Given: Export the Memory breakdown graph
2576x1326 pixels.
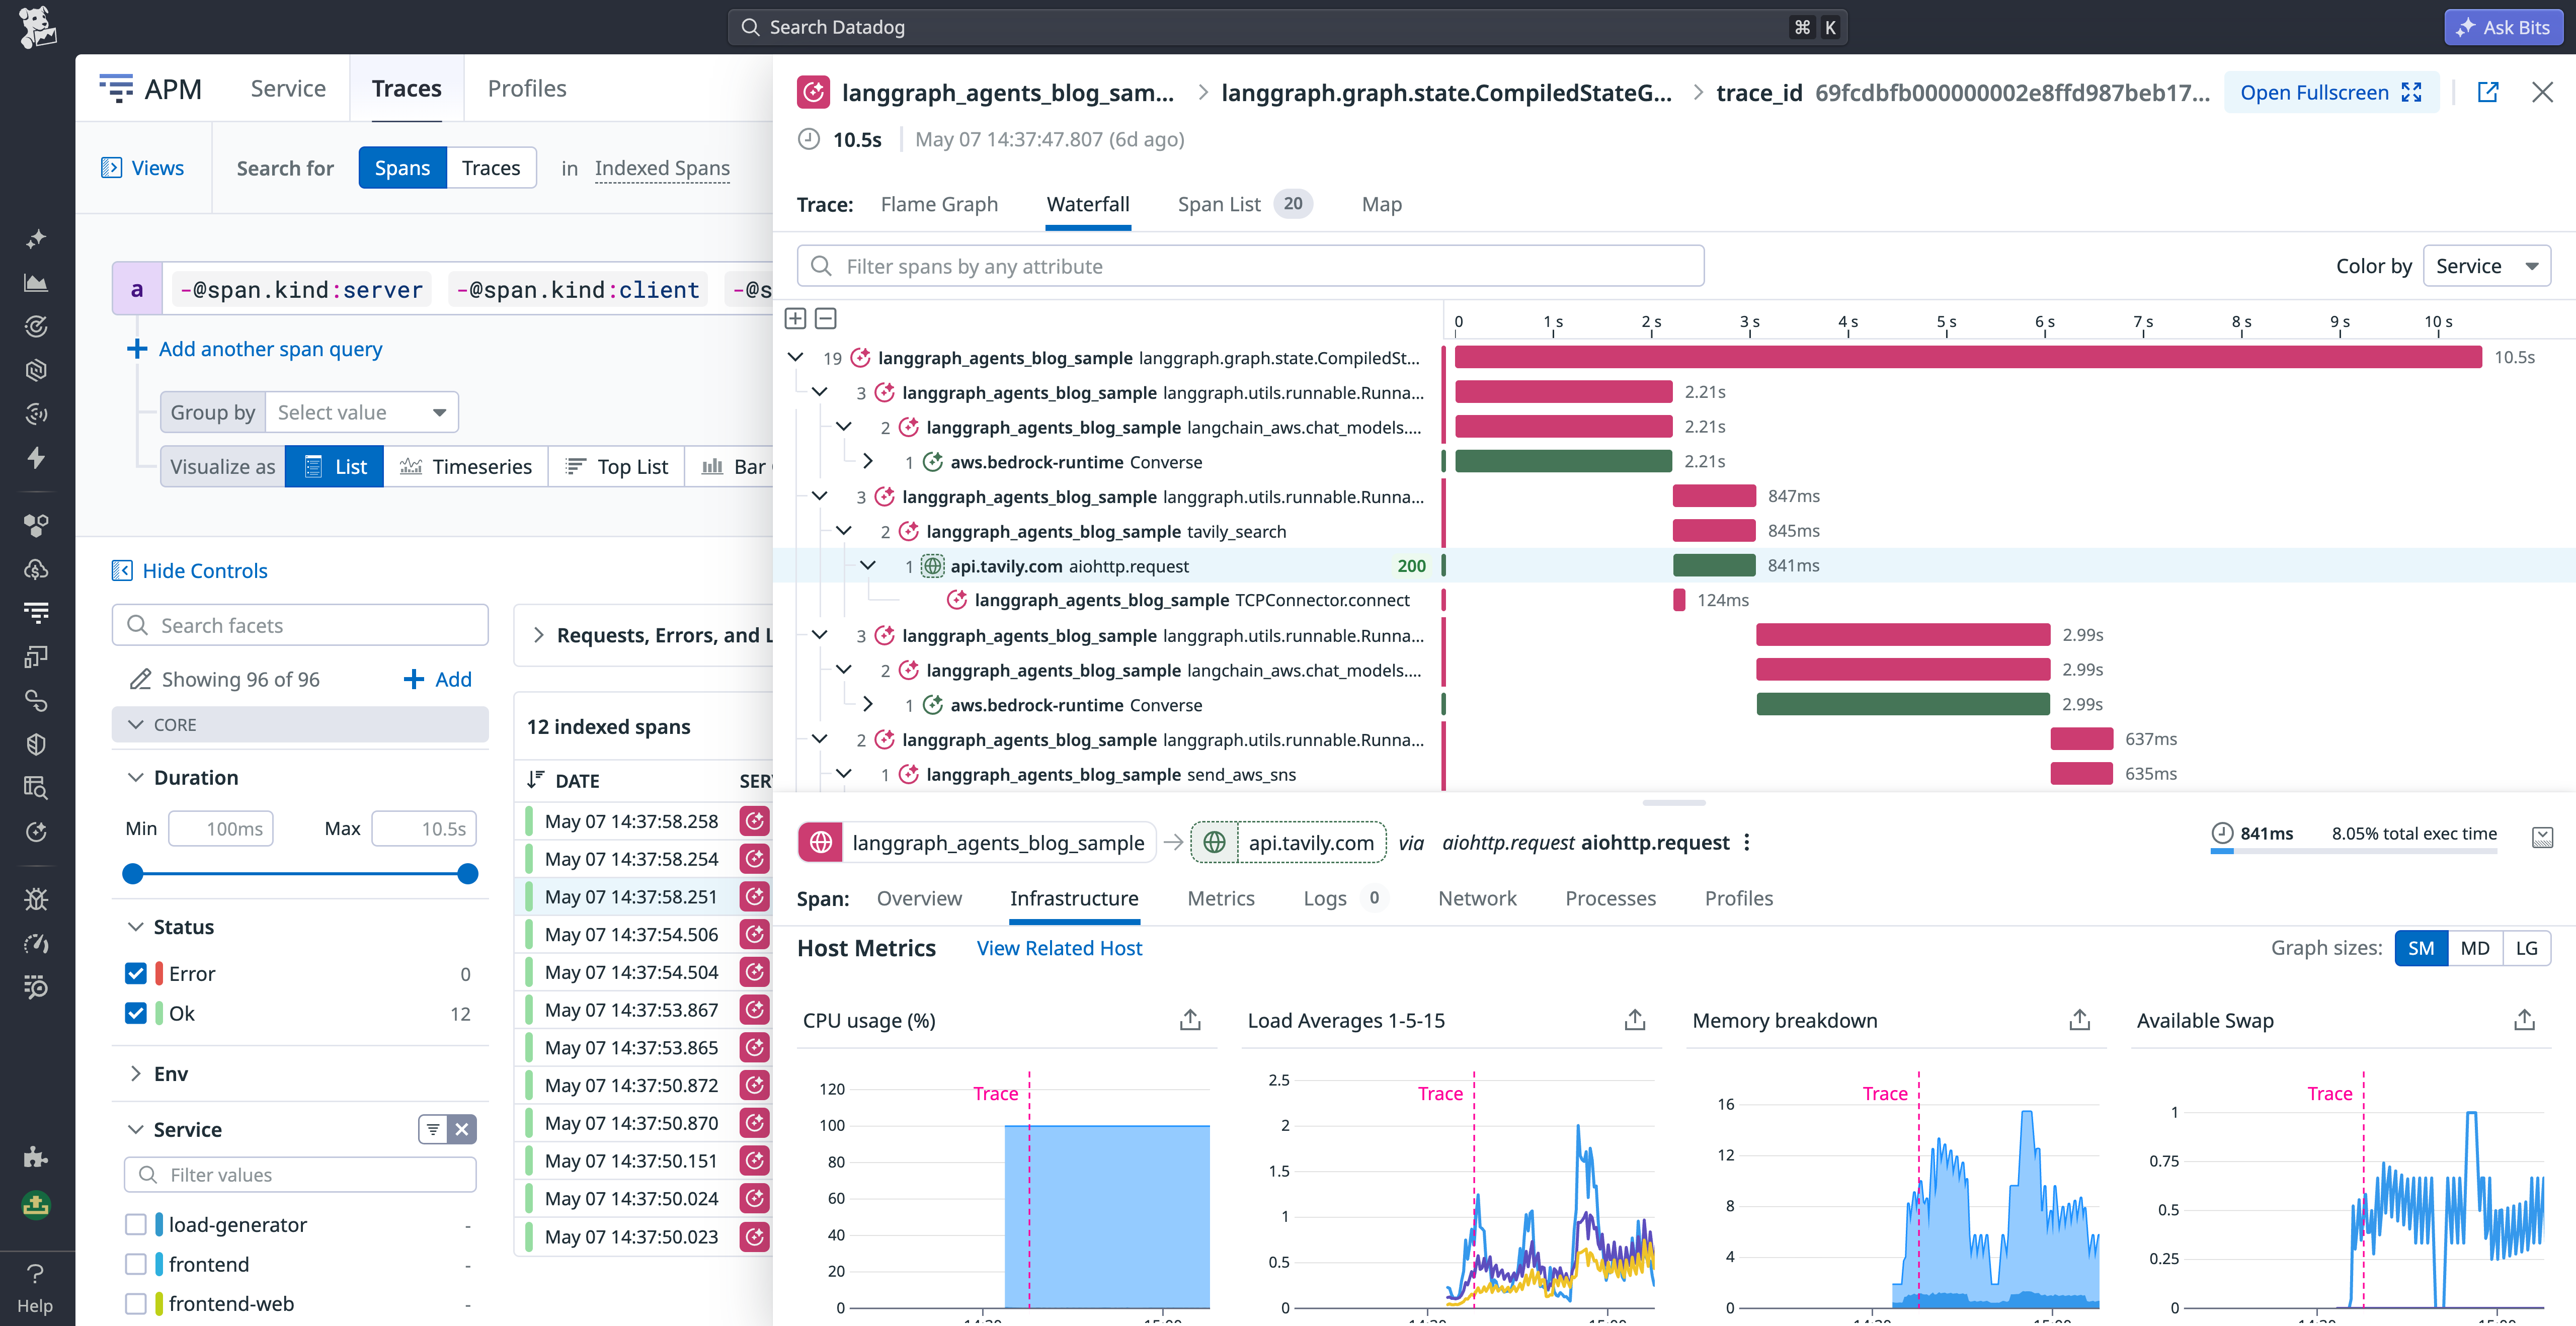Looking at the screenshot, I should (x=2080, y=1020).
